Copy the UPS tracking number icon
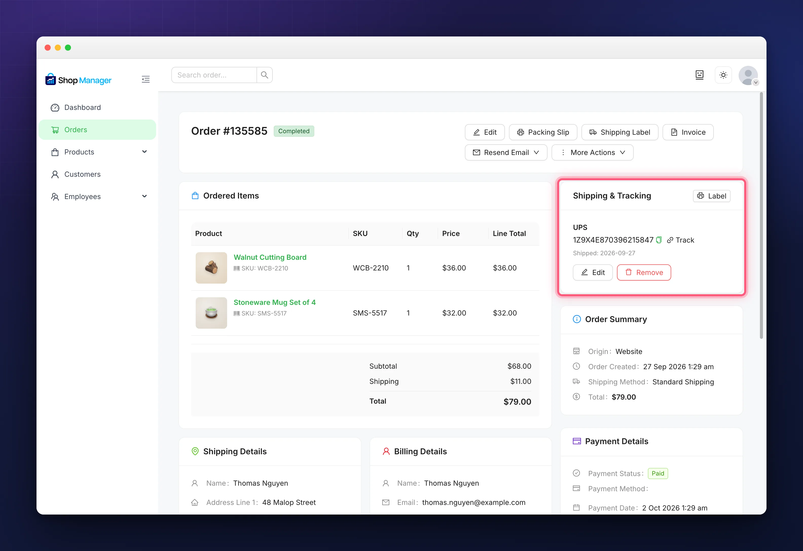The image size is (803, 551). point(659,240)
